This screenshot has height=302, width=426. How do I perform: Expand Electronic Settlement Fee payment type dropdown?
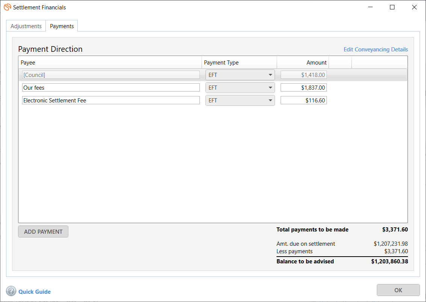pyautogui.click(x=240, y=101)
